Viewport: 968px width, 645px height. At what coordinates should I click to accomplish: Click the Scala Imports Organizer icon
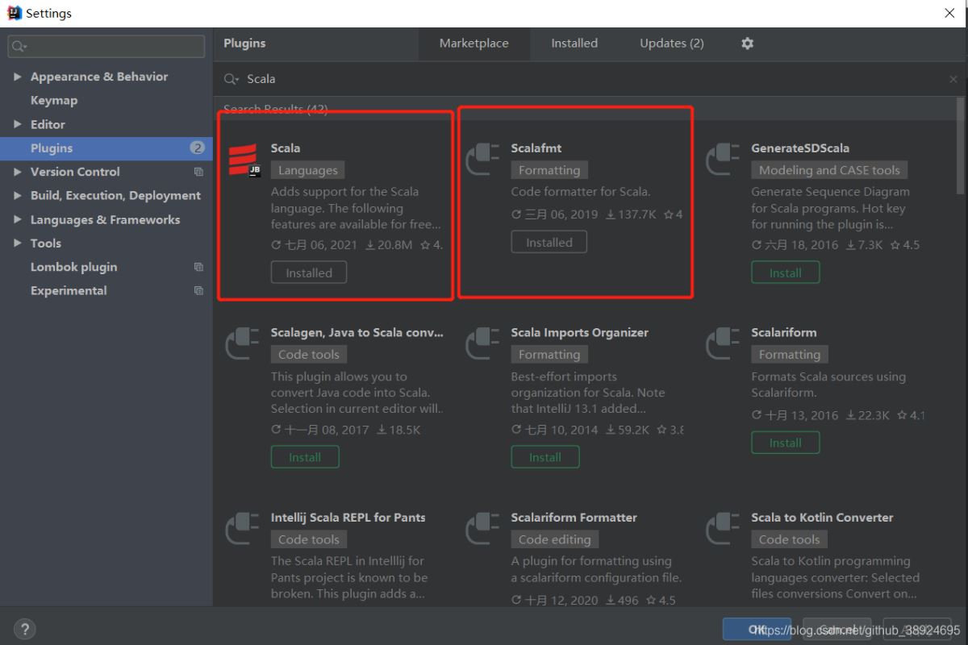pos(483,344)
